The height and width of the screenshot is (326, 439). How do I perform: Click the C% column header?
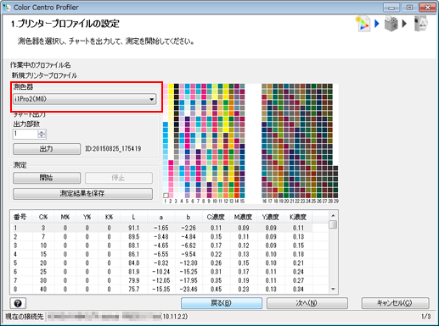pos(43,217)
